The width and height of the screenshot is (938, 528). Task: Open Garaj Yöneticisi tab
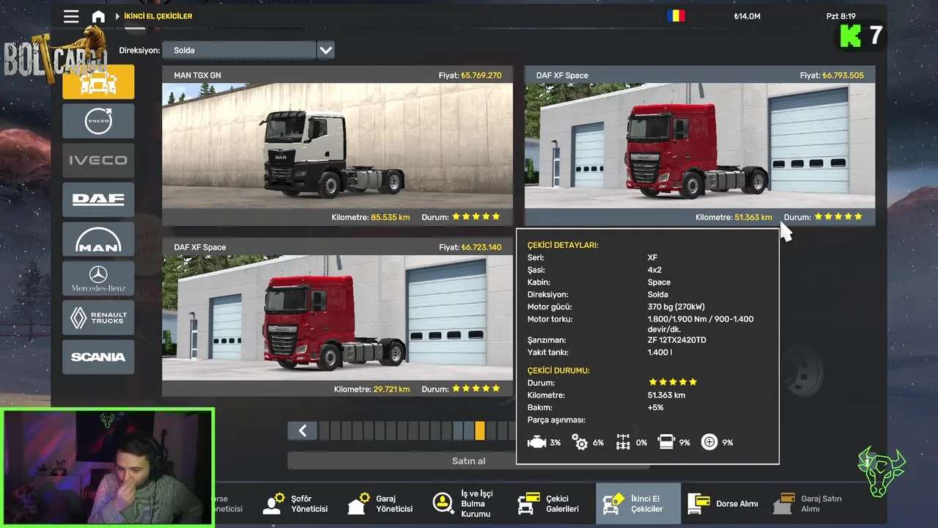pos(382,504)
